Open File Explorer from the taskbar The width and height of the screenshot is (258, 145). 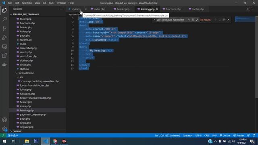[x=27, y=141]
